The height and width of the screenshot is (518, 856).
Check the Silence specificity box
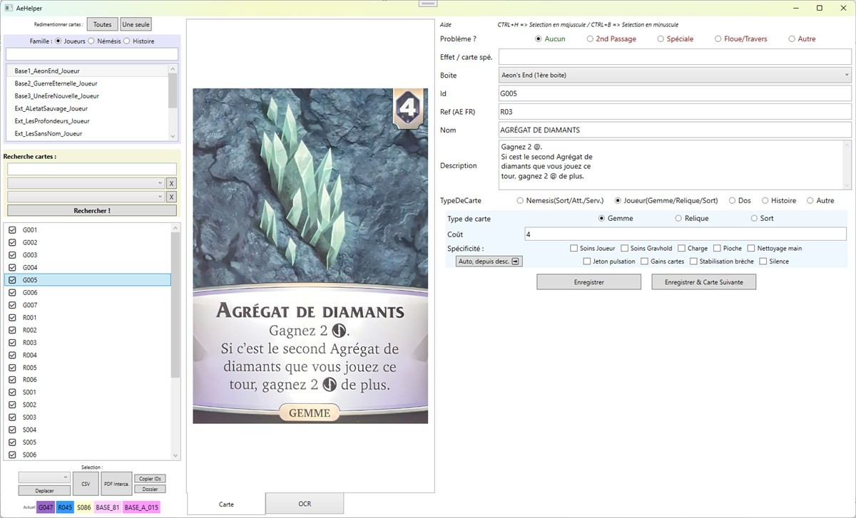(763, 261)
